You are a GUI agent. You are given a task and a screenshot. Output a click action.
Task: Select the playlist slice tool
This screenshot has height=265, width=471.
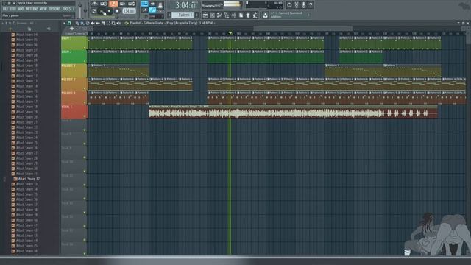(103, 23)
